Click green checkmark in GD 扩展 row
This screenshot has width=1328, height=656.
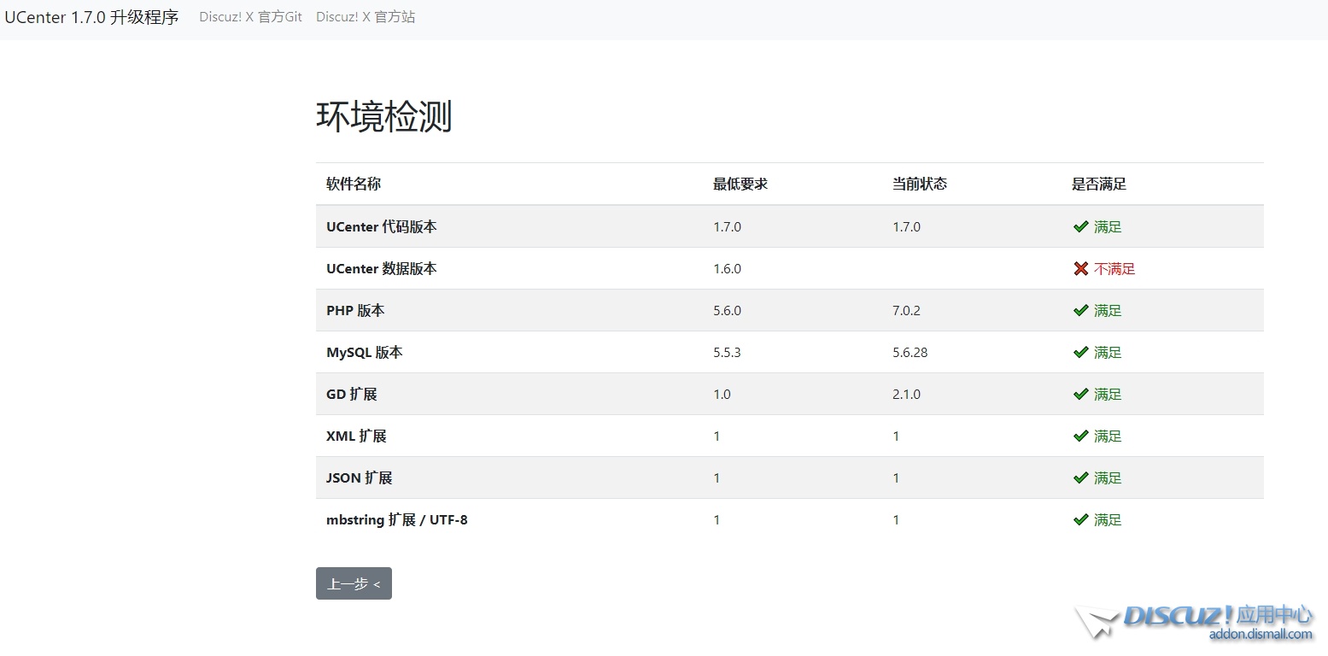(1080, 394)
